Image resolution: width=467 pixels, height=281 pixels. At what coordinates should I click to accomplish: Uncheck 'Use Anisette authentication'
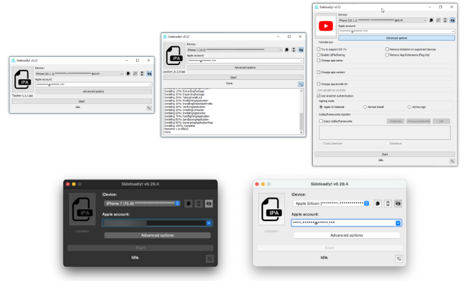tap(319, 96)
